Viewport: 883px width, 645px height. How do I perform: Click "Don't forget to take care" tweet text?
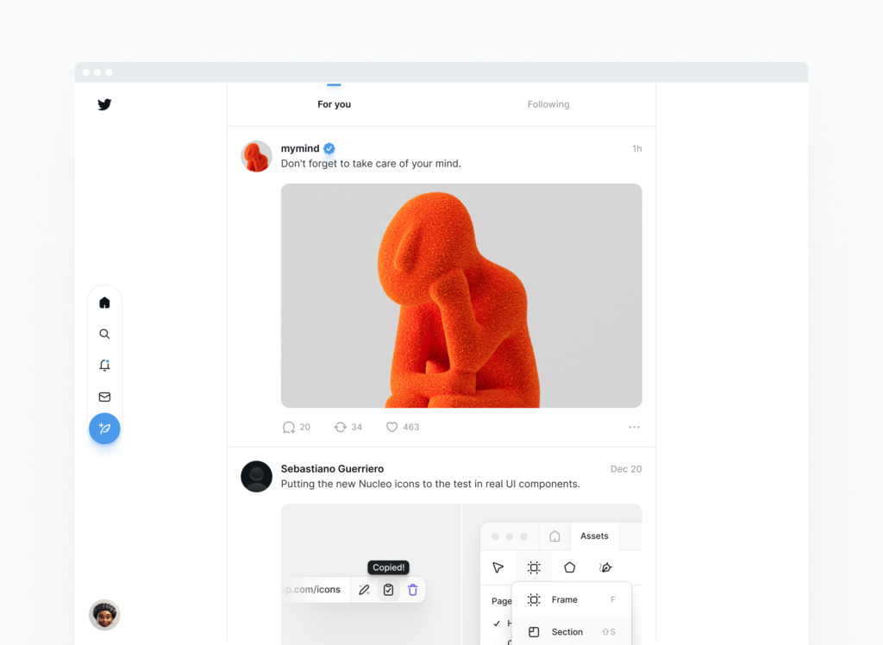371,163
